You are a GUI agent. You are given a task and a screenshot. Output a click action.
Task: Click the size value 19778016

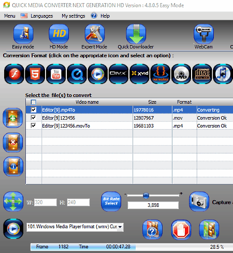point(143,110)
